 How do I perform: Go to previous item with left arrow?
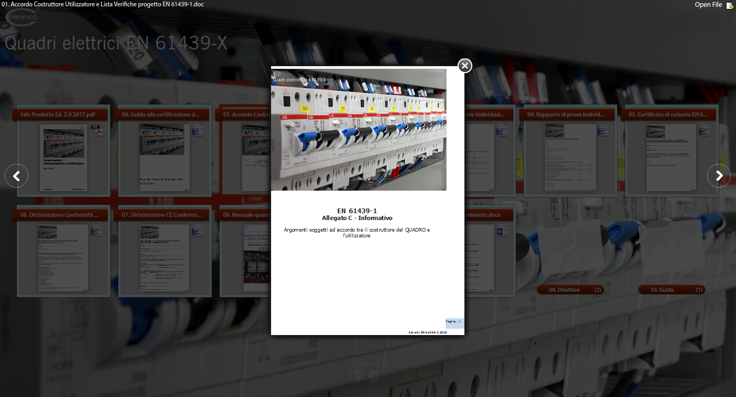pyautogui.click(x=16, y=176)
